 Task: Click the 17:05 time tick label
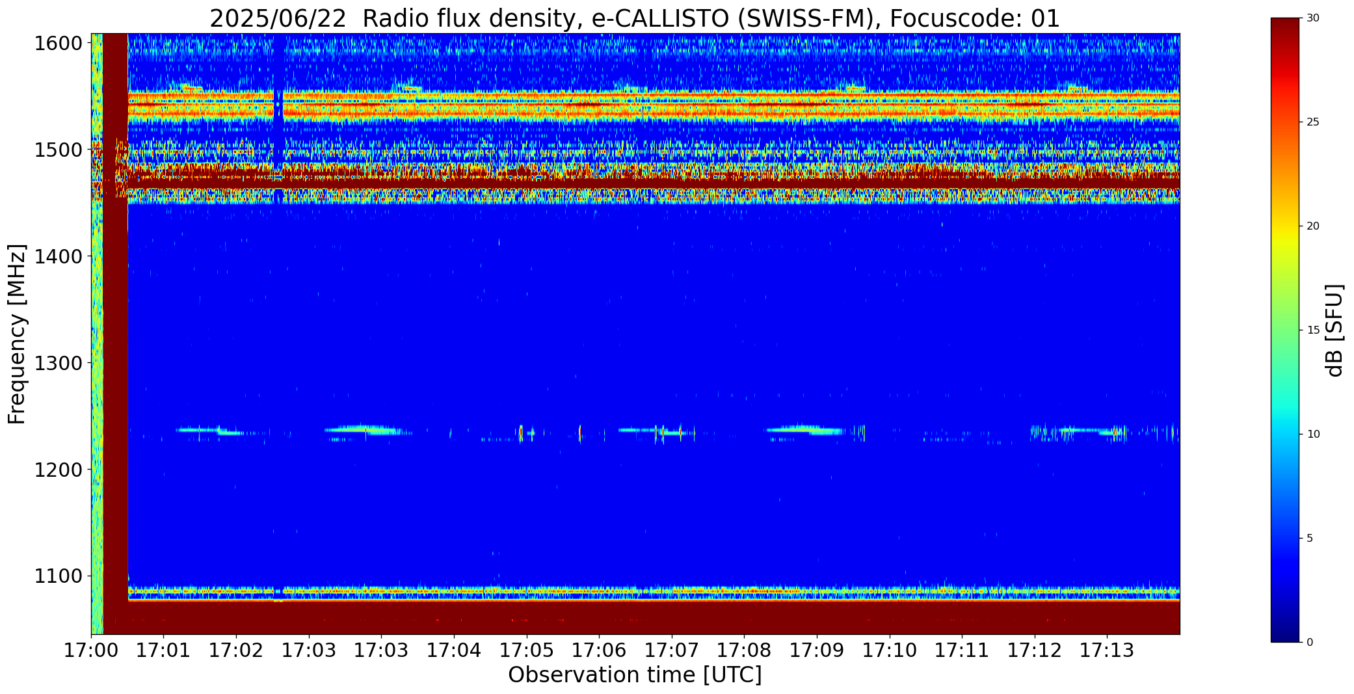click(527, 650)
